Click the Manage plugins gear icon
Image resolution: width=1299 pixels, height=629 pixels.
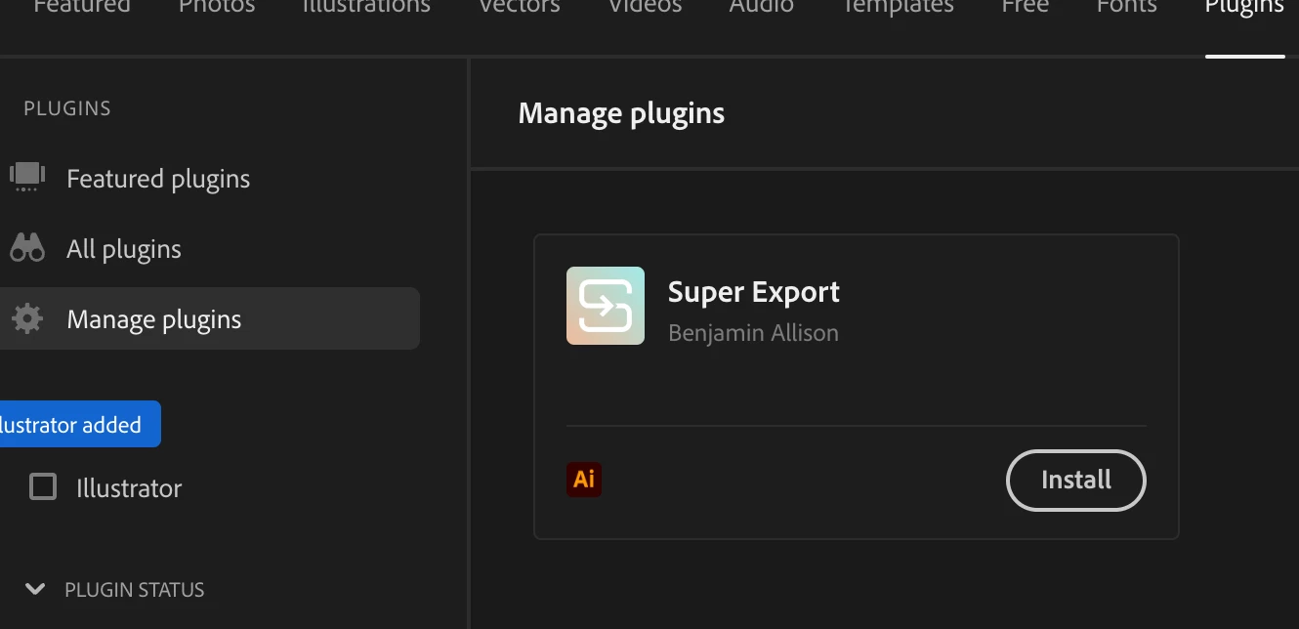point(27,318)
